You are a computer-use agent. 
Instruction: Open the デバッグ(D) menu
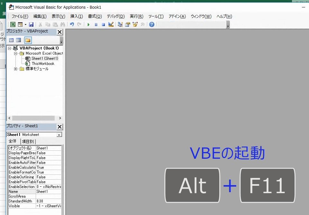click(116, 16)
